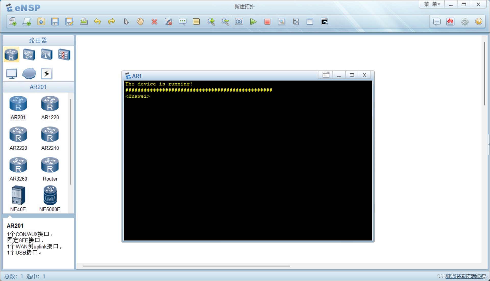Open the 菜单 dropdown menu
This screenshot has width=490, height=281.
coord(432,4)
